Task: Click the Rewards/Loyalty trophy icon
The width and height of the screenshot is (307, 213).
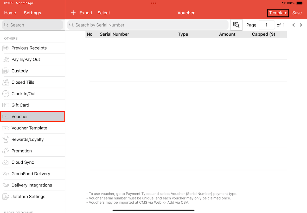Action: click(x=6, y=139)
